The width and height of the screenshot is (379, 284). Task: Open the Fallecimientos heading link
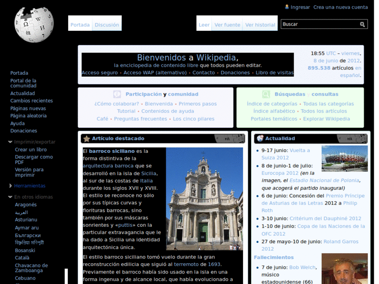274,257
